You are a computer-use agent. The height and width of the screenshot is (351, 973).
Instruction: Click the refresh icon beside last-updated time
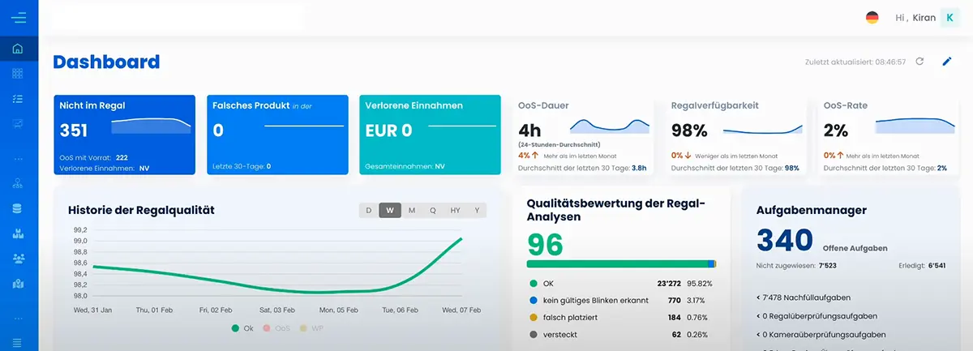click(919, 62)
